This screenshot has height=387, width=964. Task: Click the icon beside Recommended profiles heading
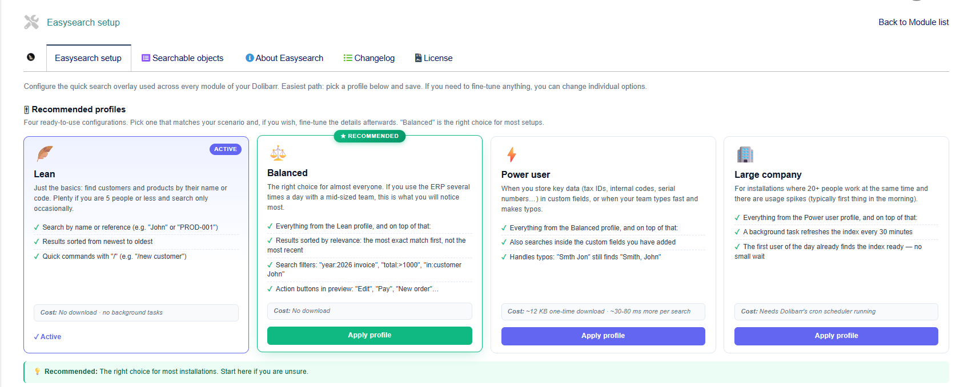(x=26, y=109)
